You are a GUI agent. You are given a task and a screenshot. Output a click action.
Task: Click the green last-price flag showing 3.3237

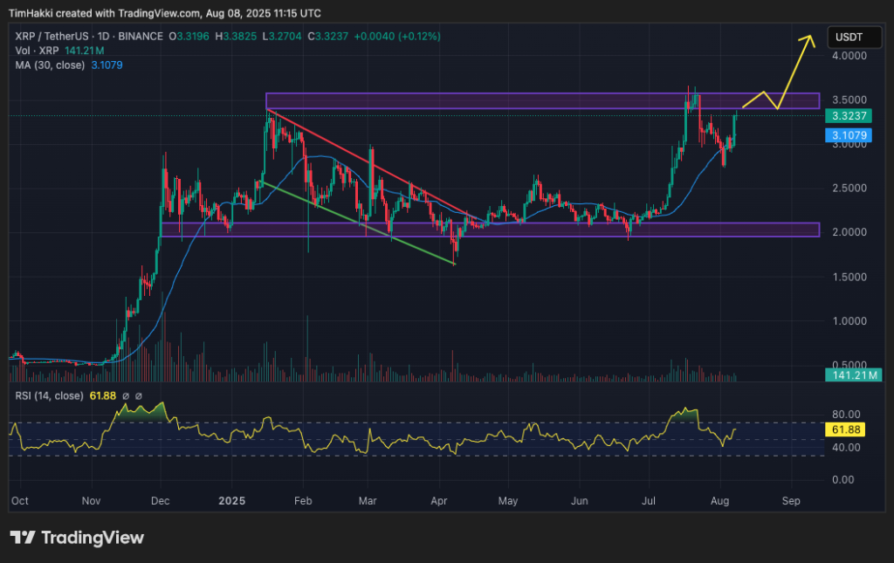point(848,115)
